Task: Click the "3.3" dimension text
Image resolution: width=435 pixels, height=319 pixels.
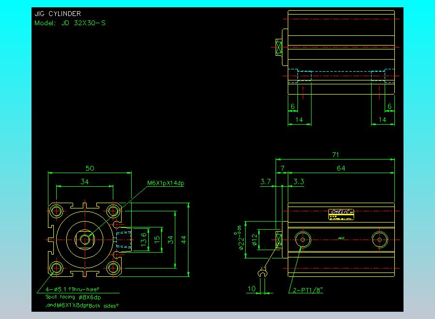Action: click(x=299, y=182)
